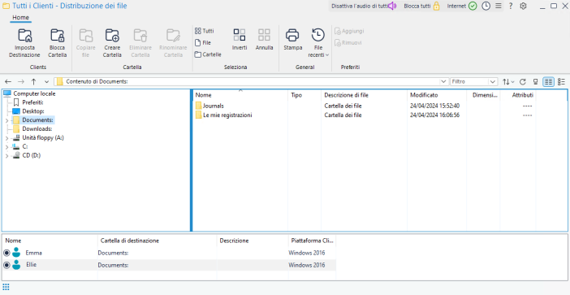Sort by the Tipo column header
Image resolution: width=570 pixels, height=295 pixels.
click(x=304, y=95)
